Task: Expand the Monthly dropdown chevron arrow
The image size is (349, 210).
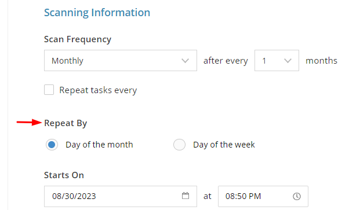Action: 185,60
